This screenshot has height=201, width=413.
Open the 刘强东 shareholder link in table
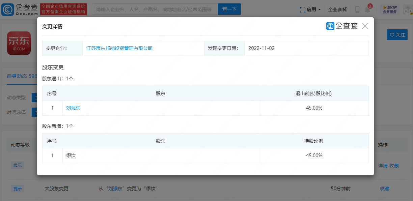[73, 108]
